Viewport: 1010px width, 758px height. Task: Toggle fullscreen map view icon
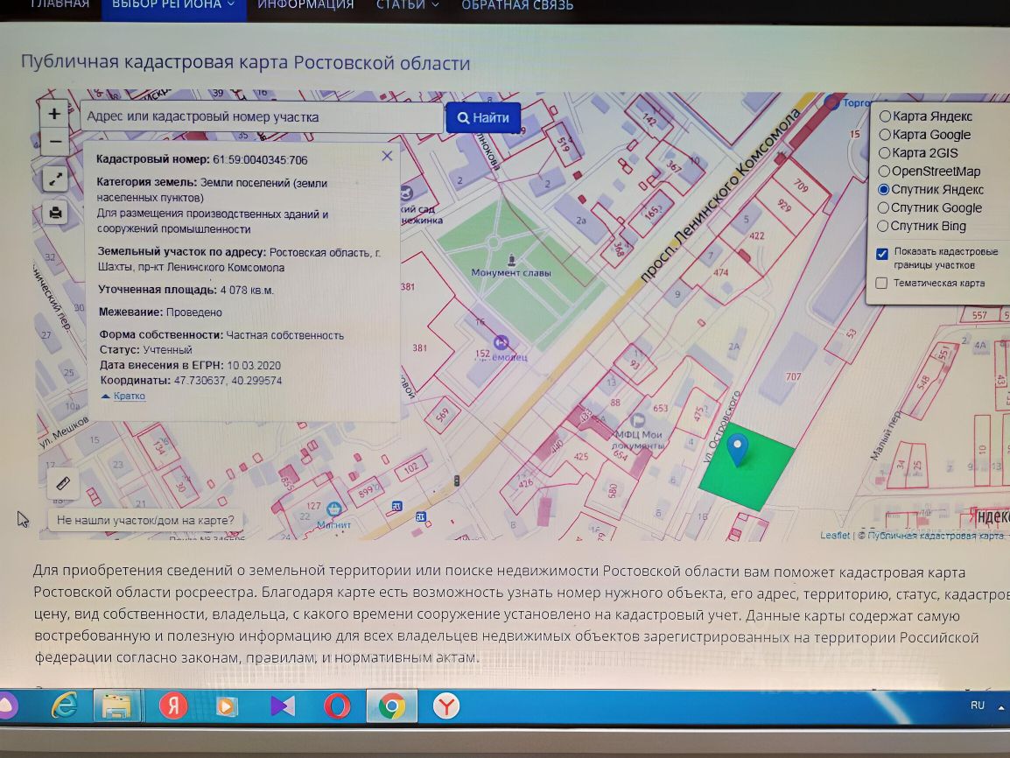(x=55, y=179)
